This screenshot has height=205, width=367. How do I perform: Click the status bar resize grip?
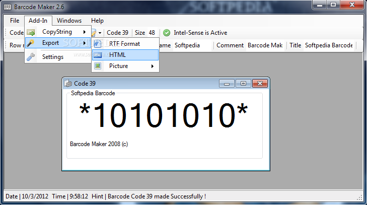tap(360, 198)
